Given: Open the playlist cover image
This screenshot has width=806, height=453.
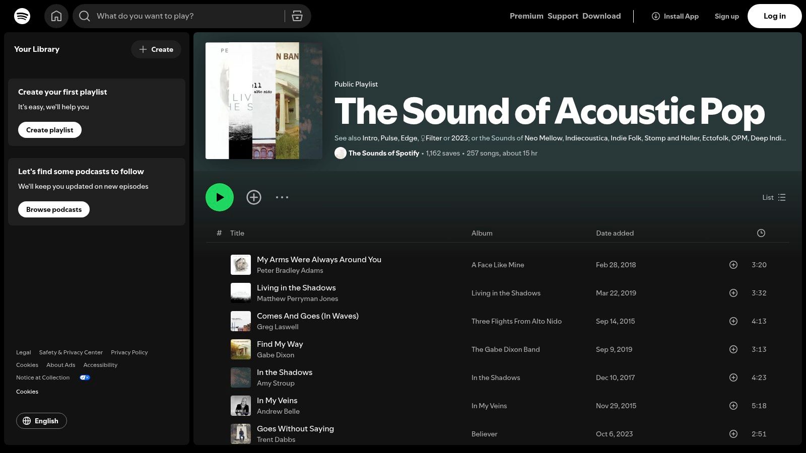Looking at the screenshot, I should (264, 101).
